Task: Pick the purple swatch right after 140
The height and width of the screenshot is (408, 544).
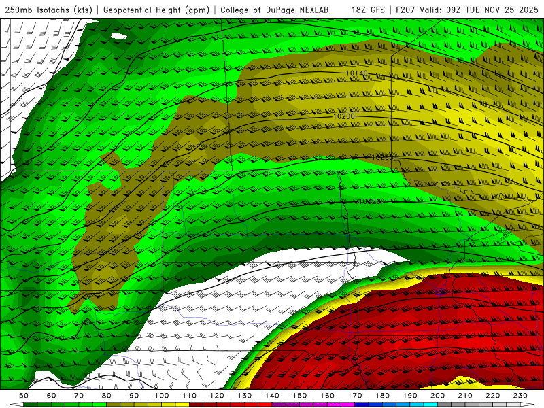Action: (279, 405)
